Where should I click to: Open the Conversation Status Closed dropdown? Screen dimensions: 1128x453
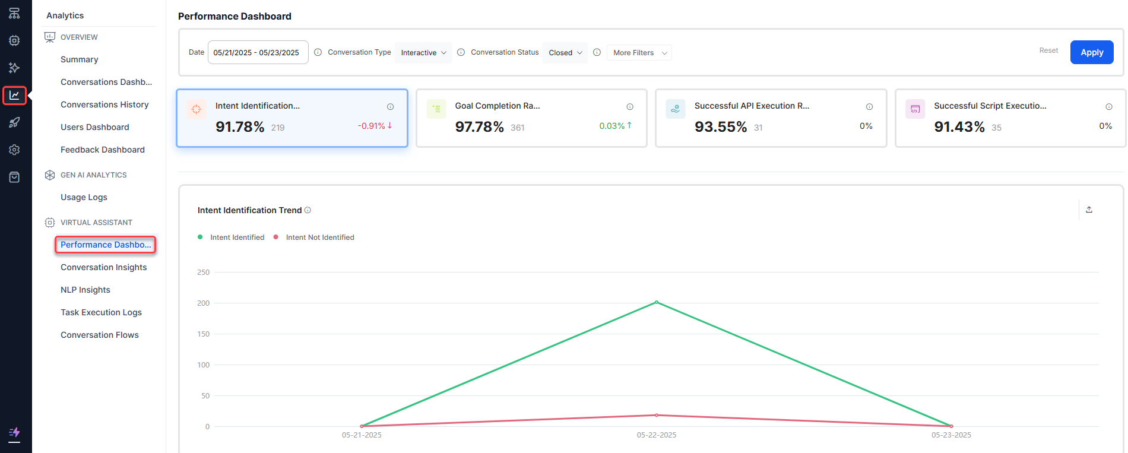tap(565, 53)
